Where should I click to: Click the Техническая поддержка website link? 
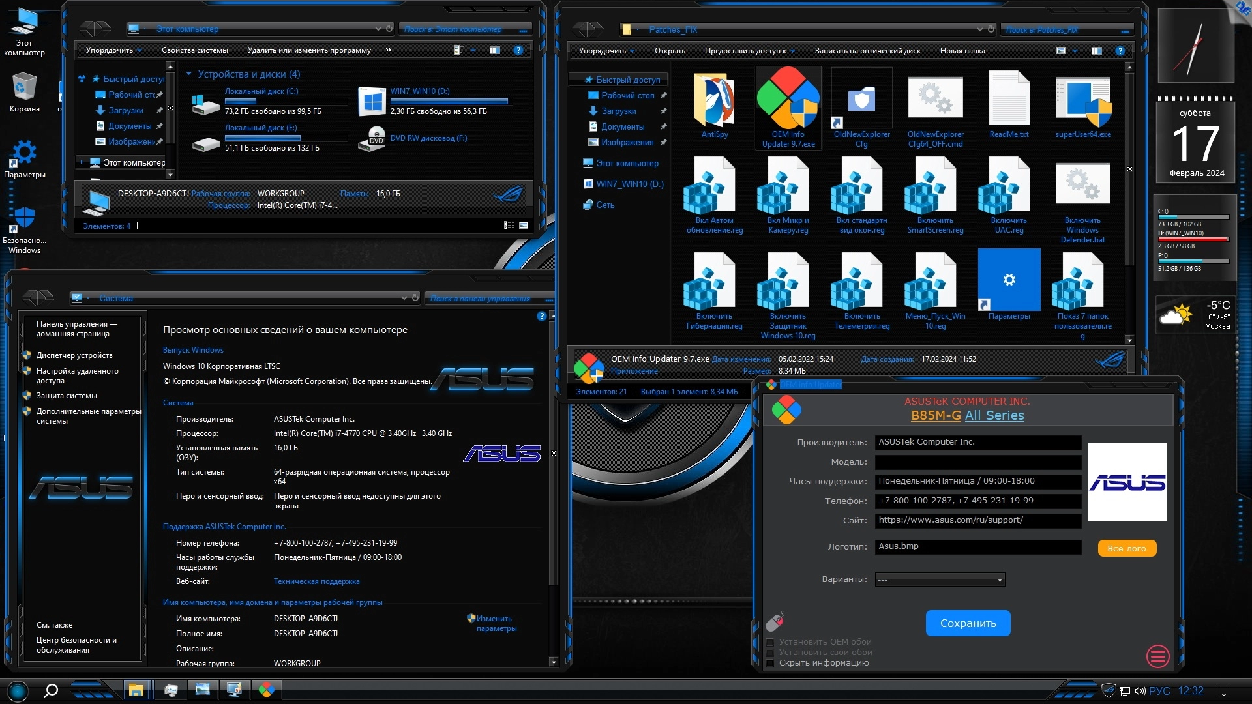(x=316, y=581)
